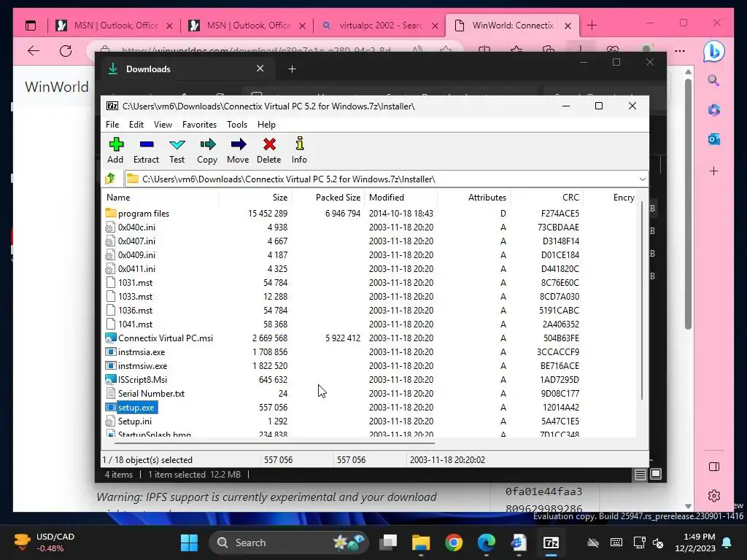Open Edge sidebar settings gear
This screenshot has width=747, height=560.
point(713,496)
